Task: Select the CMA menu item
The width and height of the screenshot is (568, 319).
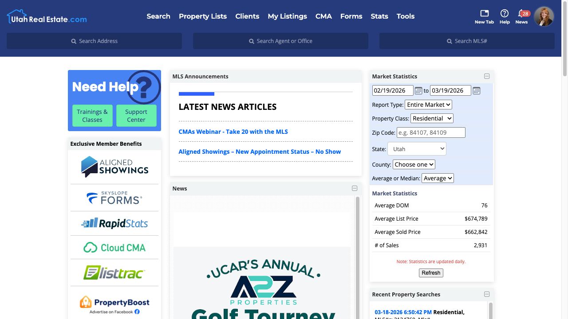Action: coord(323,16)
